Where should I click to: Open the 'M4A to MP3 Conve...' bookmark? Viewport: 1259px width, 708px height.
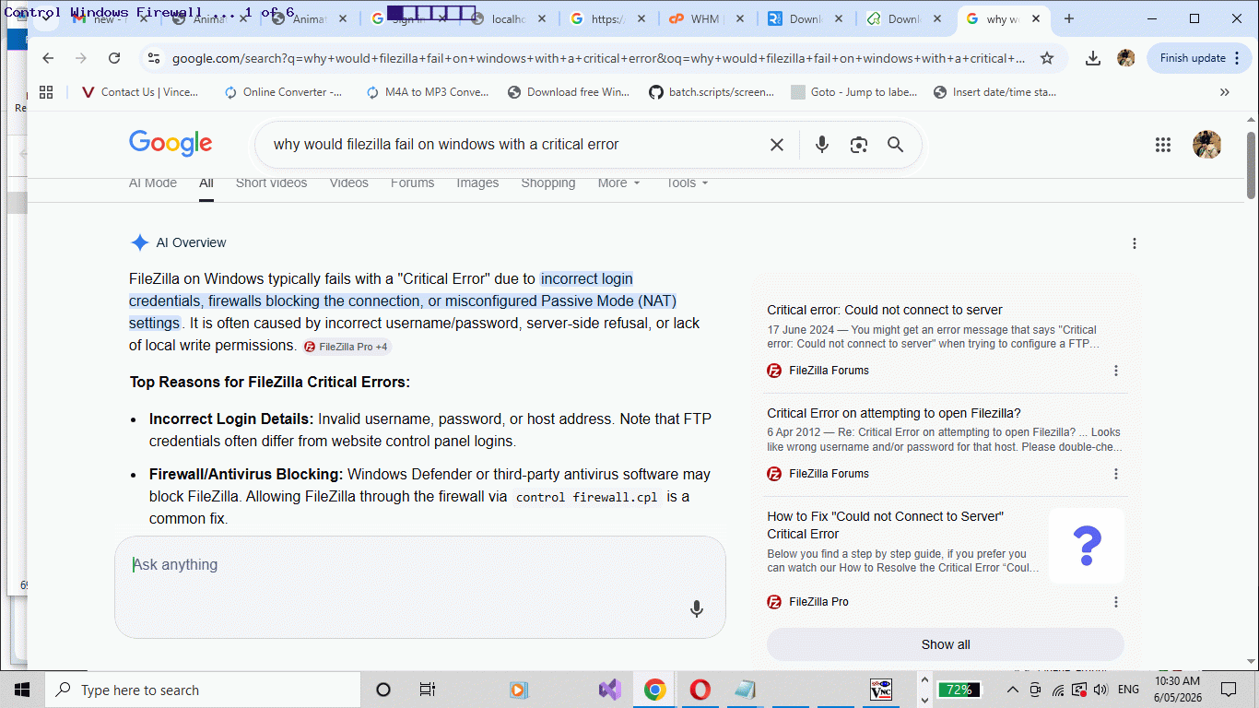click(428, 92)
